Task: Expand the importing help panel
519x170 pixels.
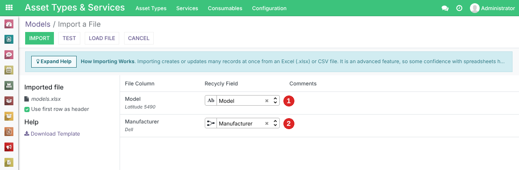Action: pos(54,62)
